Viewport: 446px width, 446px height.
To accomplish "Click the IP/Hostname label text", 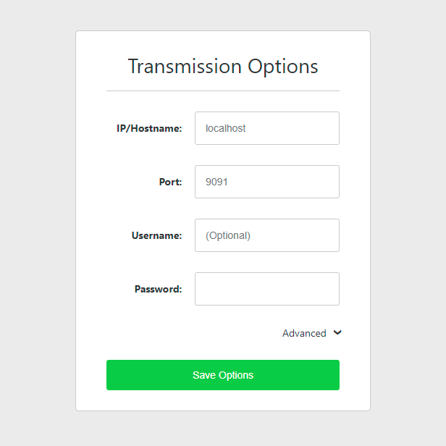I will (x=149, y=128).
